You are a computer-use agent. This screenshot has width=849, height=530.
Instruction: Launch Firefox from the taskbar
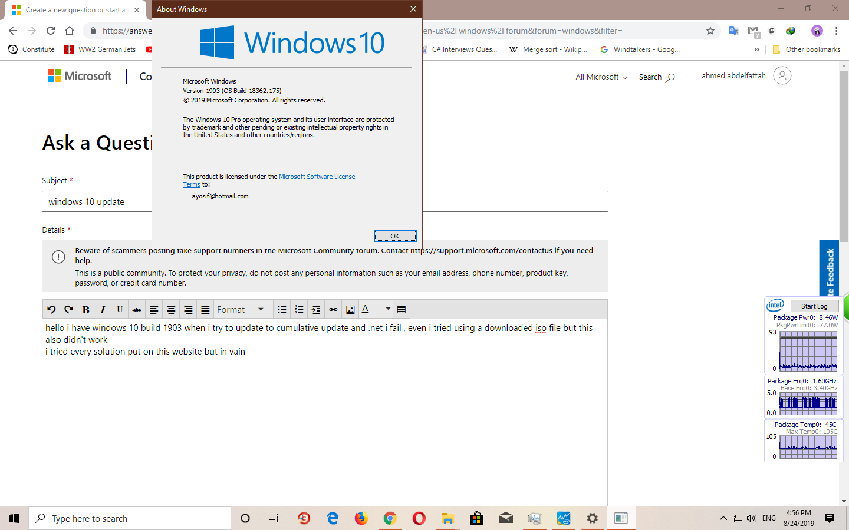[x=361, y=518]
